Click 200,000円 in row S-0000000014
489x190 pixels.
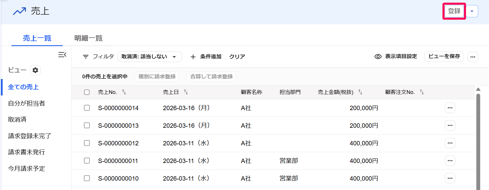click(364, 108)
